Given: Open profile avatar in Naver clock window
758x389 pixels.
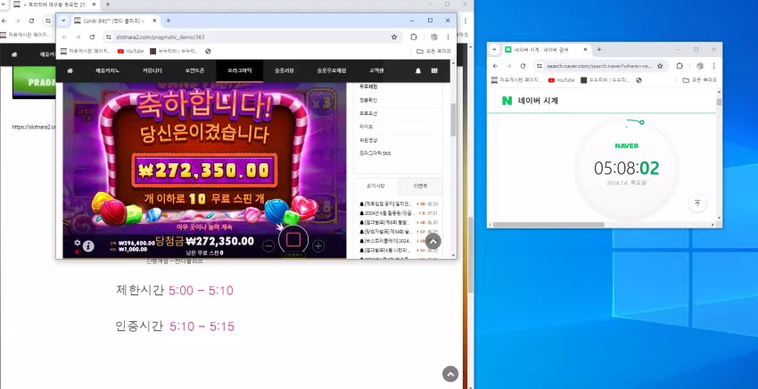Looking at the screenshot, I should tap(700, 66).
